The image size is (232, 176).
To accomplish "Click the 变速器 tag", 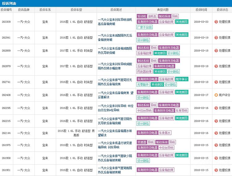I will pos(141,142).
